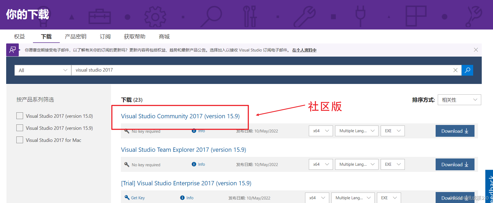Click Info icon for Team Explorer 2017
This screenshot has width=493, height=203.
(194, 164)
